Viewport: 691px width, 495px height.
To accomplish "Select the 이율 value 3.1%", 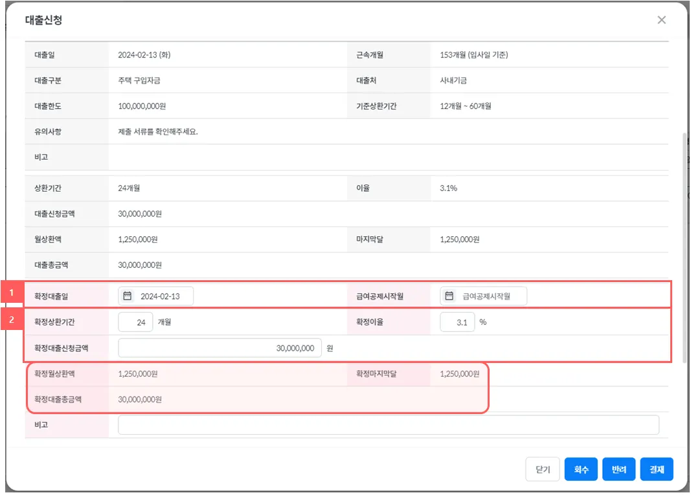I will click(448, 188).
